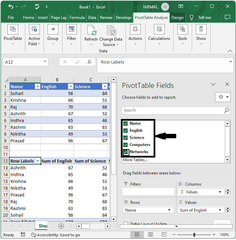The image size is (236, 240).
Task: Switch to the Home tab
Action: pos(29,18)
